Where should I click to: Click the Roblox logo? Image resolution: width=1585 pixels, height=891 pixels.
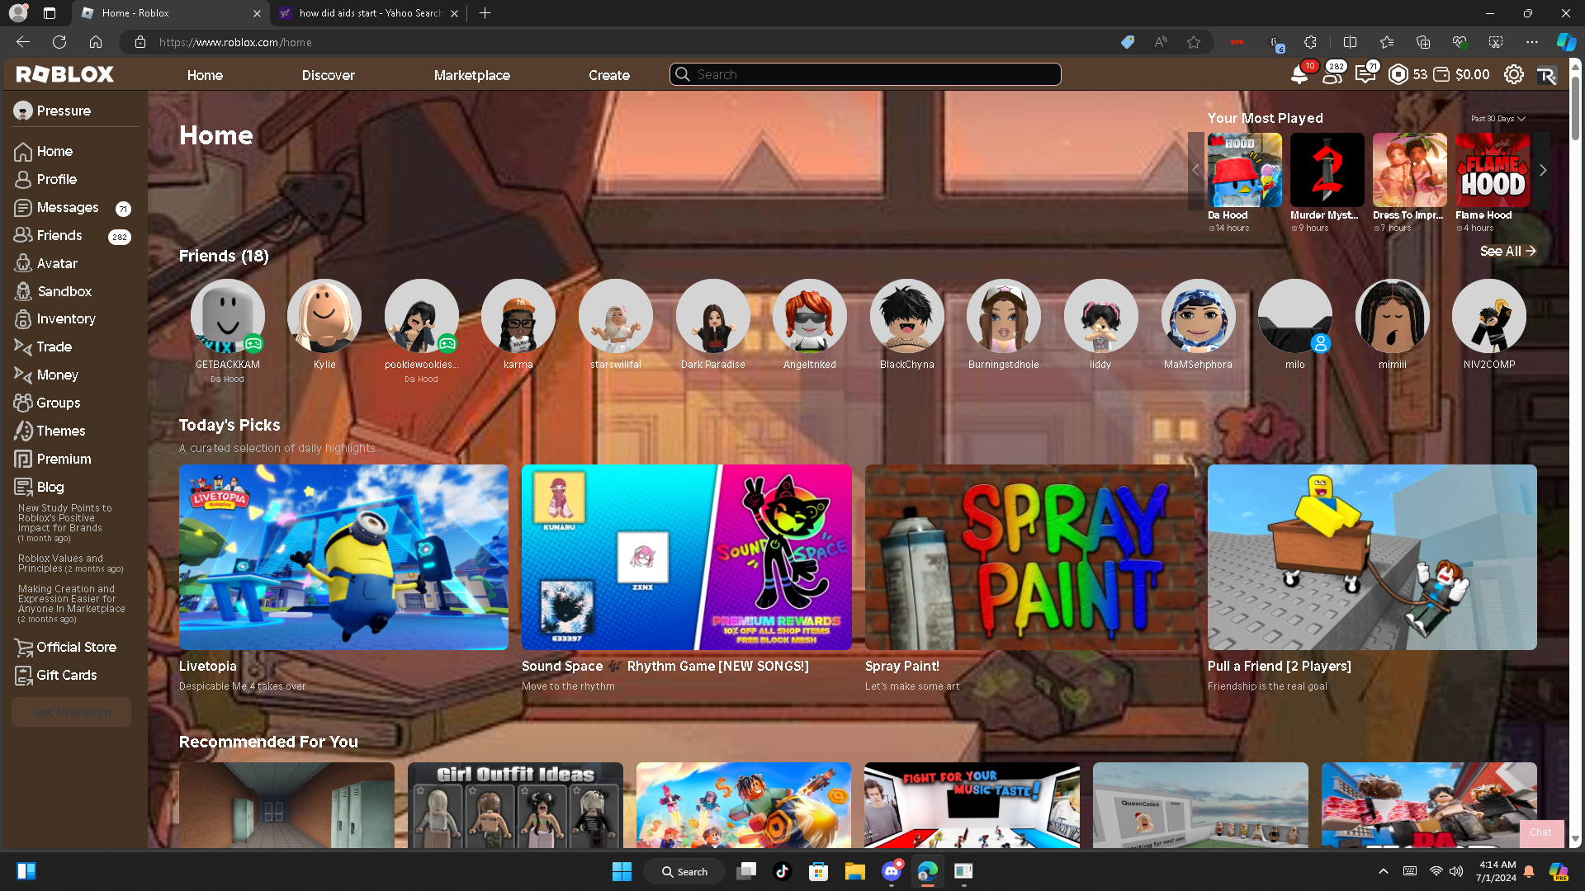point(65,75)
